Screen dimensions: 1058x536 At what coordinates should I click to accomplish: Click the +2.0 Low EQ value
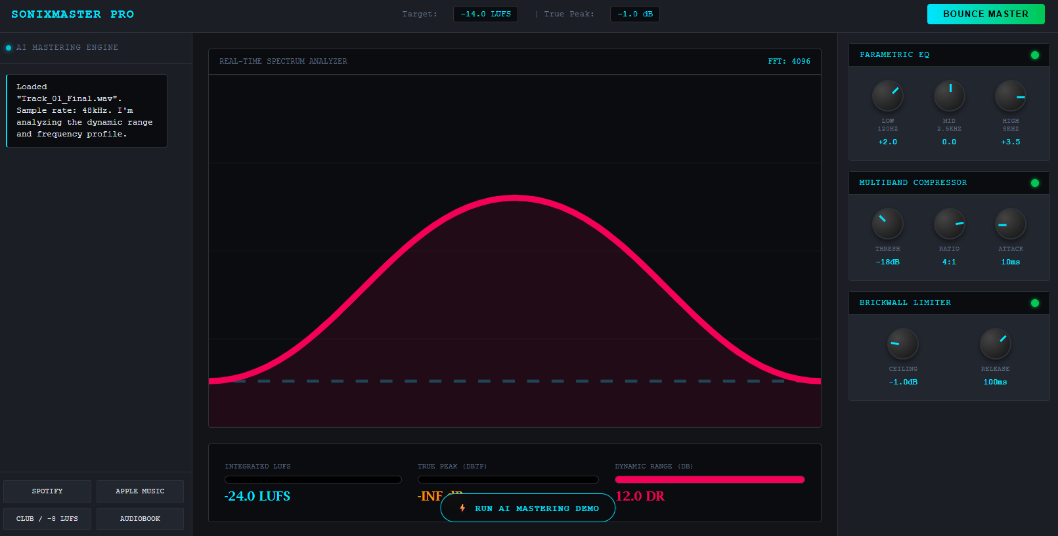tap(887, 142)
